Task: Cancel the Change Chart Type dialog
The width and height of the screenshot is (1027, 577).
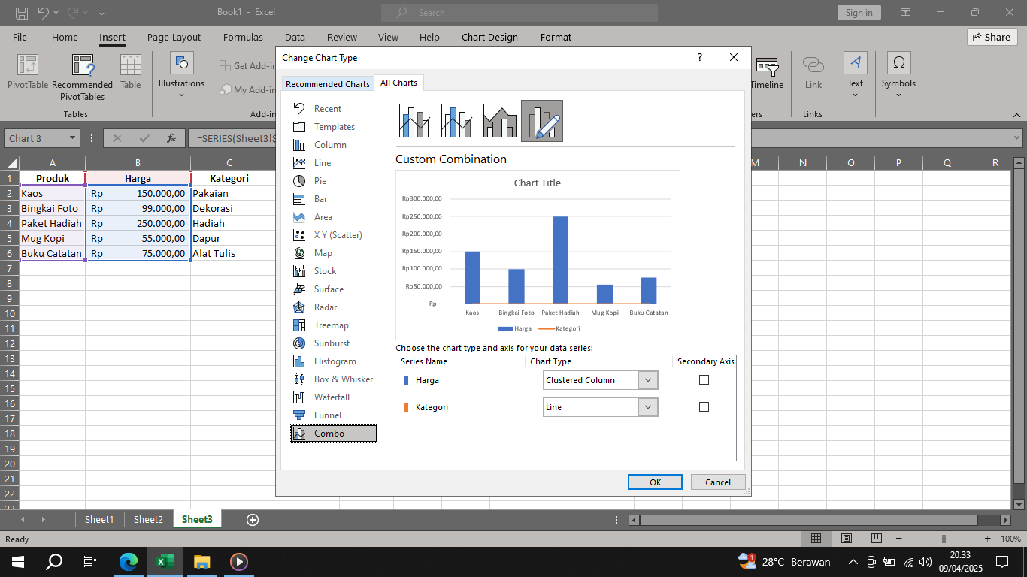Action: [x=717, y=482]
